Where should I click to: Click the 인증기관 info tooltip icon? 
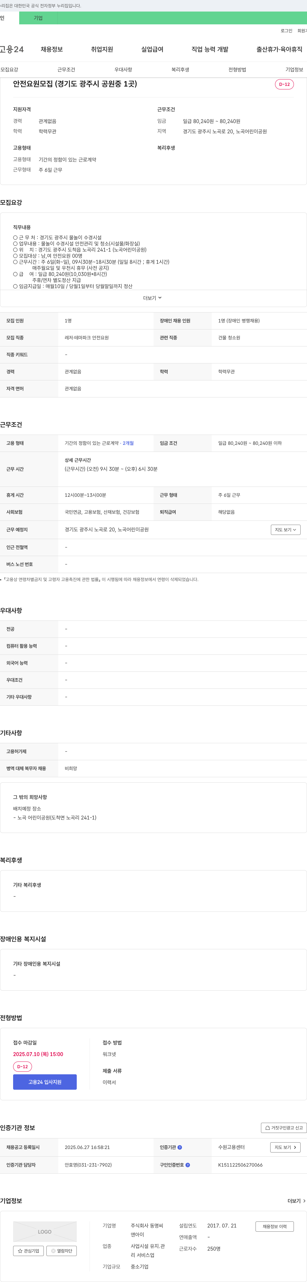coord(180,1147)
